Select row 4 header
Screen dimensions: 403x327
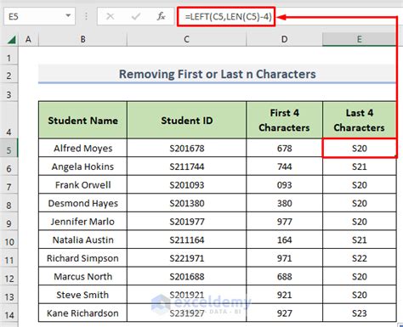pyautogui.click(x=9, y=121)
